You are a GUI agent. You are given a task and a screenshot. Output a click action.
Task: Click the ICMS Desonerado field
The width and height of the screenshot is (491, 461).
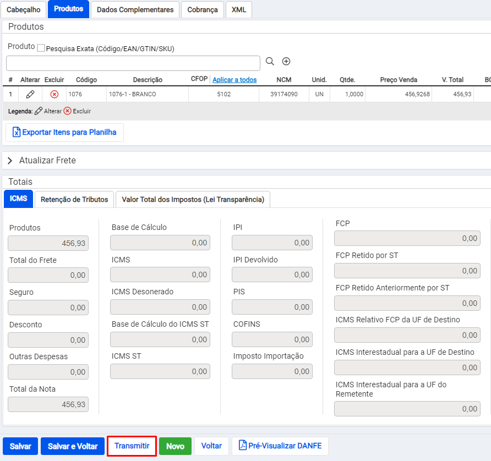click(160, 307)
